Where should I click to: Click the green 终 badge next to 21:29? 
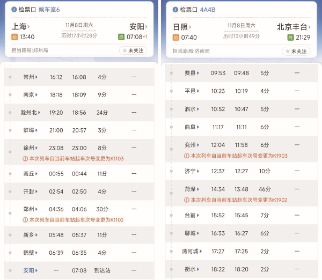(x=290, y=37)
